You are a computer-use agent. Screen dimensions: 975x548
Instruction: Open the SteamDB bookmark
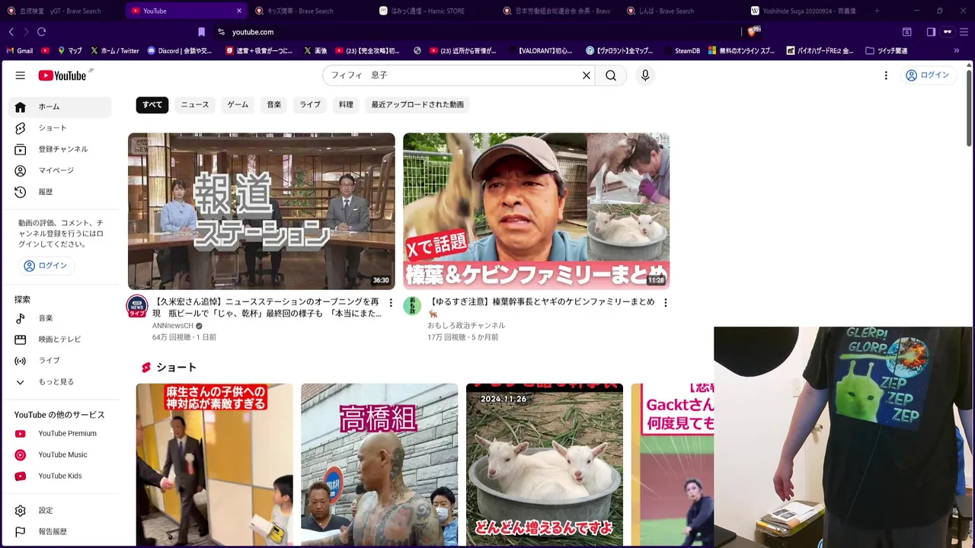point(681,51)
